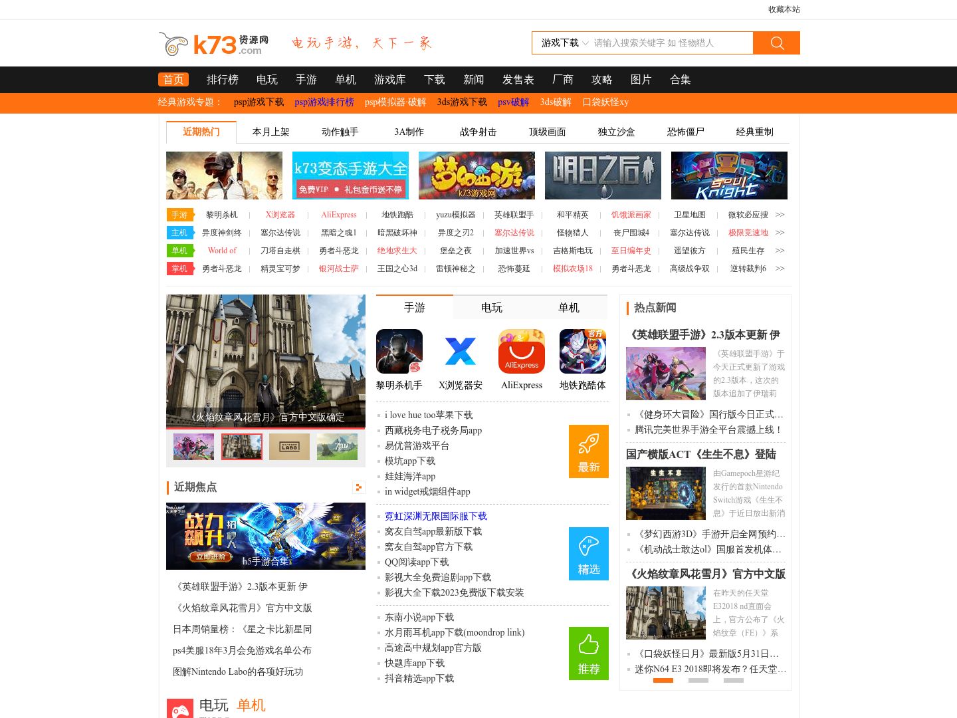Open 发售表 in the navigation bar
Image resolution: width=957 pixels, height=718 pixels.
[518, 80]
